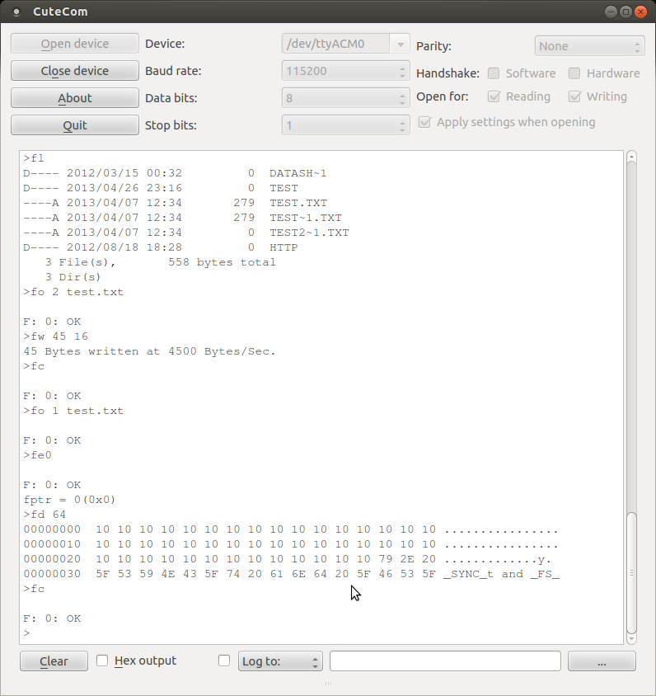656x696 pixels.
Task: Maximize the CuteCom window
Action: (x=626, y=12)
